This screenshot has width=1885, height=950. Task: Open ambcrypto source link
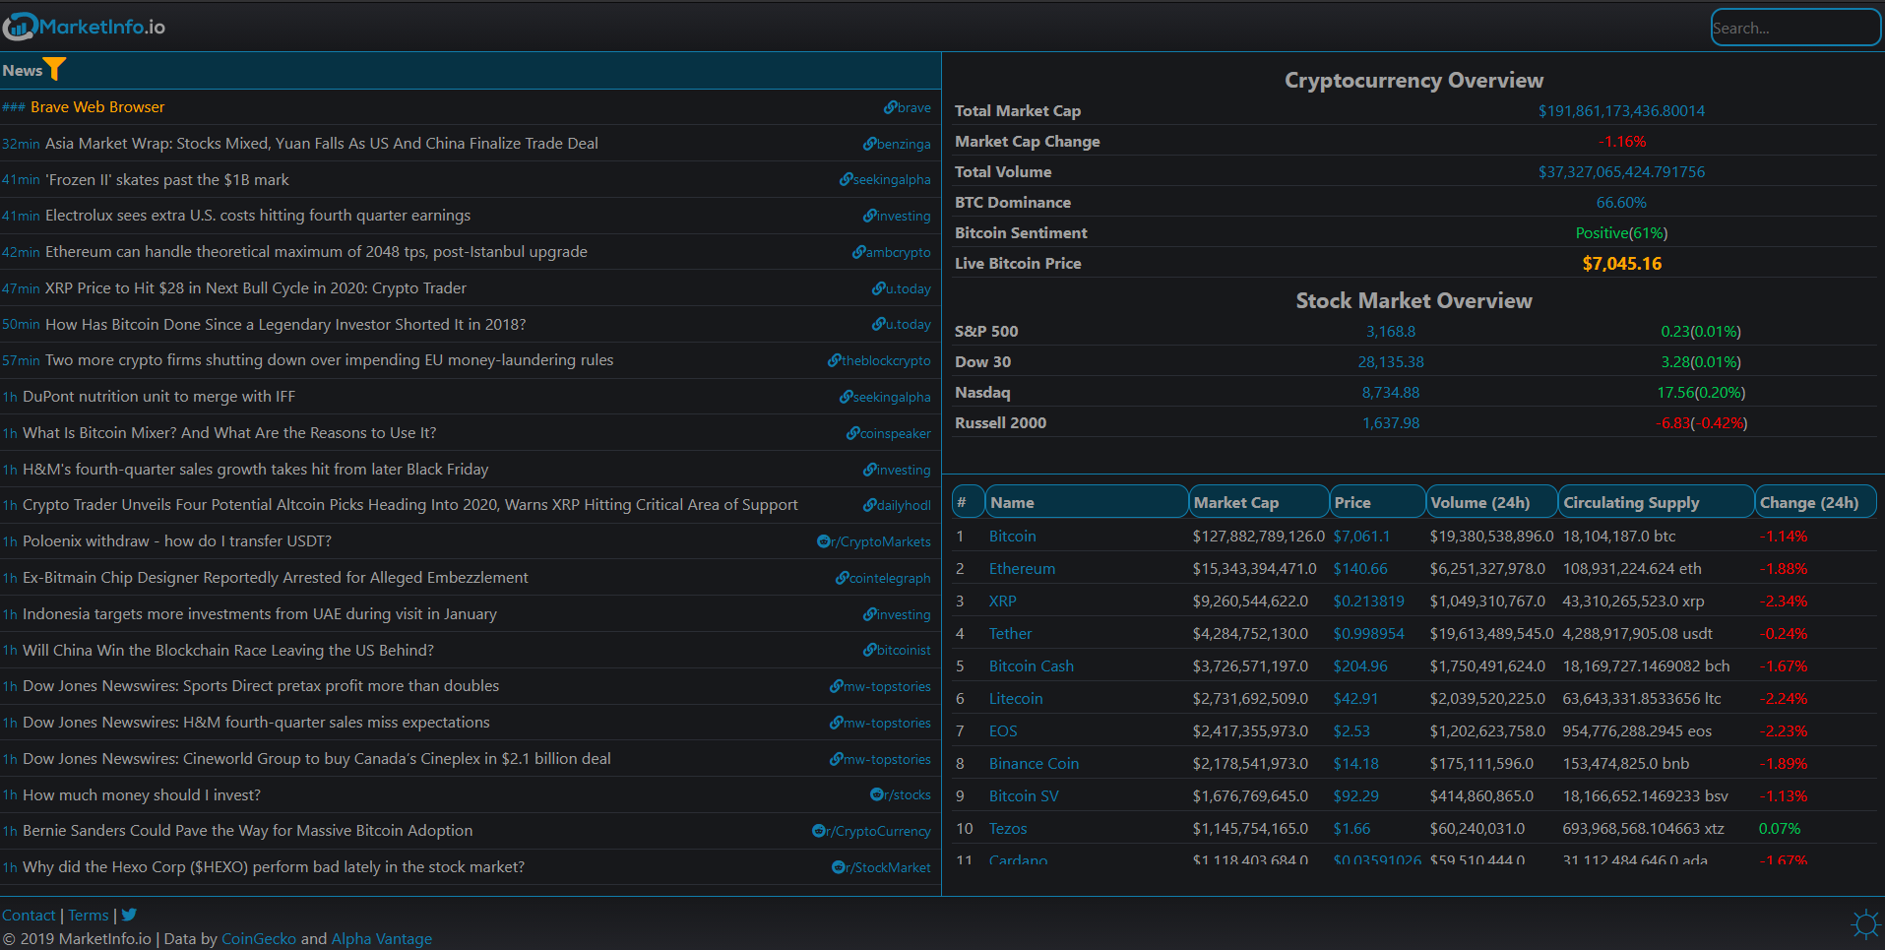pyautogui.click(x=892, y=252)
